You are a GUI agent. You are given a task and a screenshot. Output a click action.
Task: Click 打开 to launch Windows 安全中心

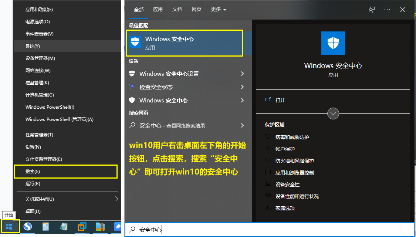(x=280, y=100)
